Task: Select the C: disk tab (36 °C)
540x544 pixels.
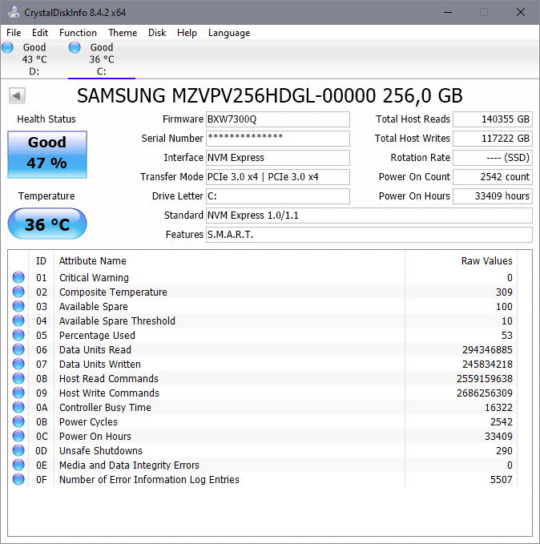Action: click(x=101, y=59)
